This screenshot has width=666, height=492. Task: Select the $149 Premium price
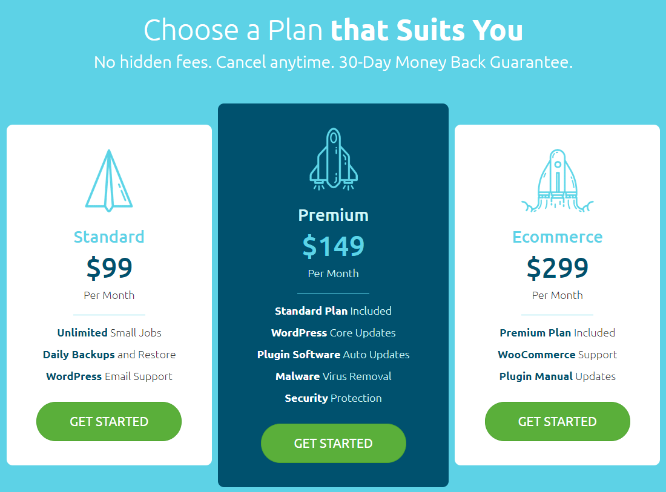tap(333, 246)
